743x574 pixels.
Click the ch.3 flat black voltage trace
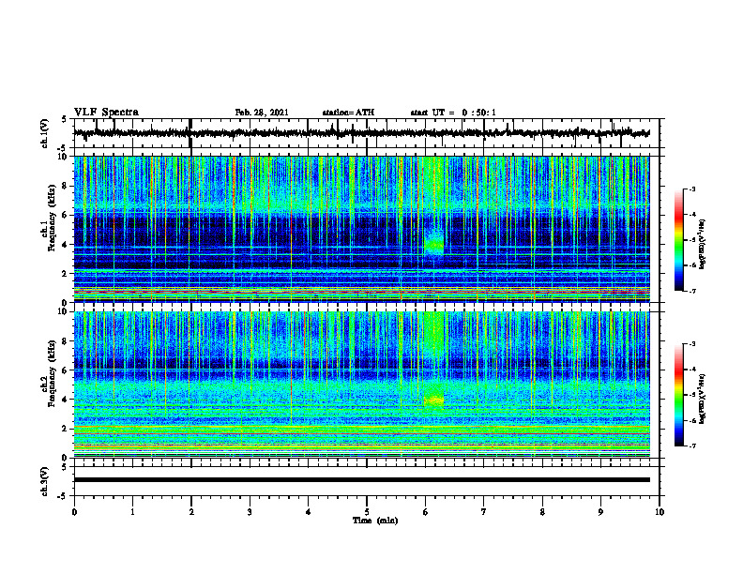point(361,480)
